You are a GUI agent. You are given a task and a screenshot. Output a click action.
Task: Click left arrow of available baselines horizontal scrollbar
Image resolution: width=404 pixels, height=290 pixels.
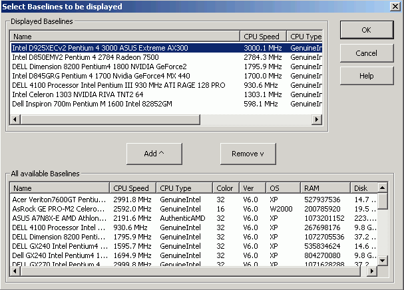pyautogui.click(x=15, y=271)
